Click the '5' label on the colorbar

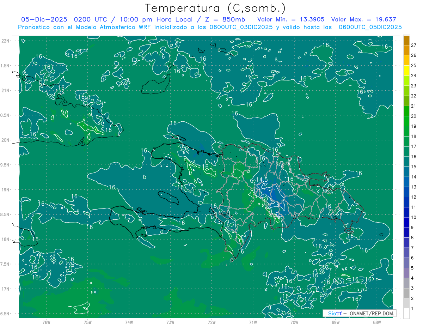point(412,268)
